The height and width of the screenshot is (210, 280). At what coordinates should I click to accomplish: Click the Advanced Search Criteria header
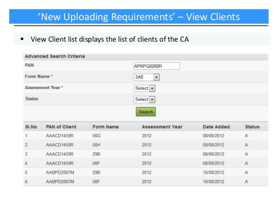click(55, 57)
